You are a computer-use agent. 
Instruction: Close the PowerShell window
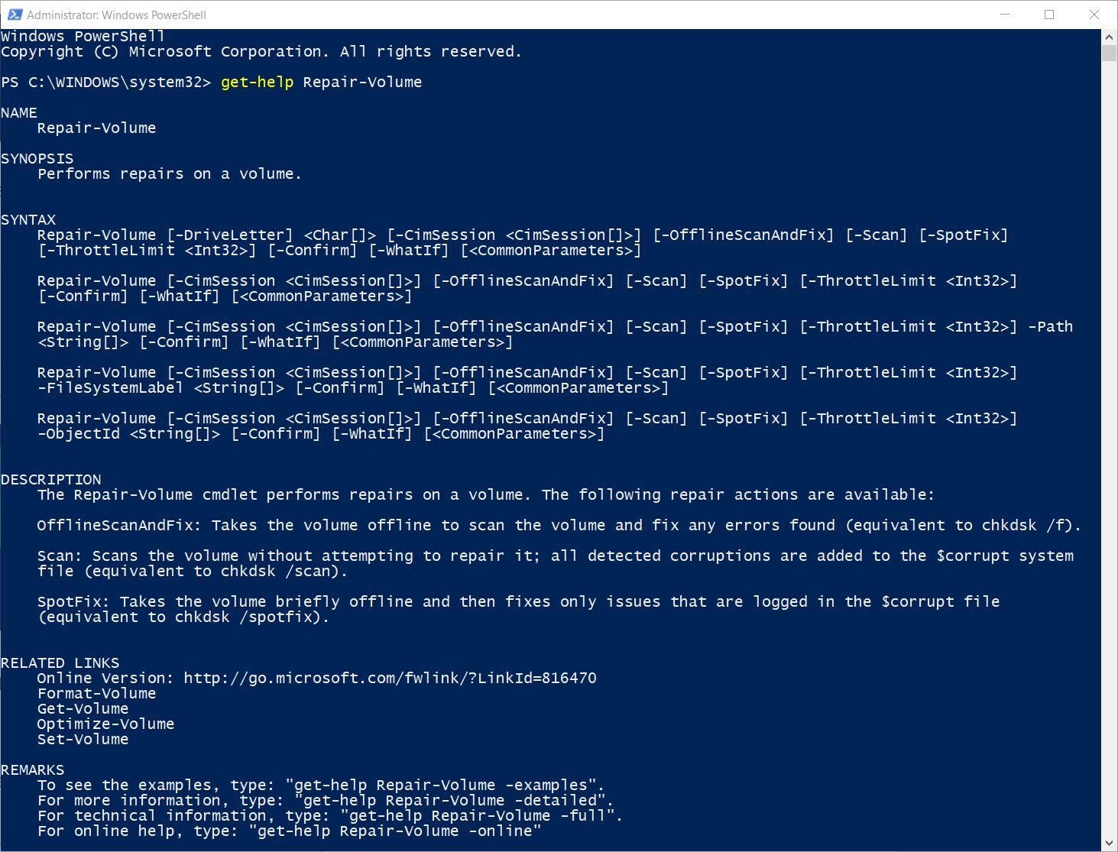[x=1094, y=15]
